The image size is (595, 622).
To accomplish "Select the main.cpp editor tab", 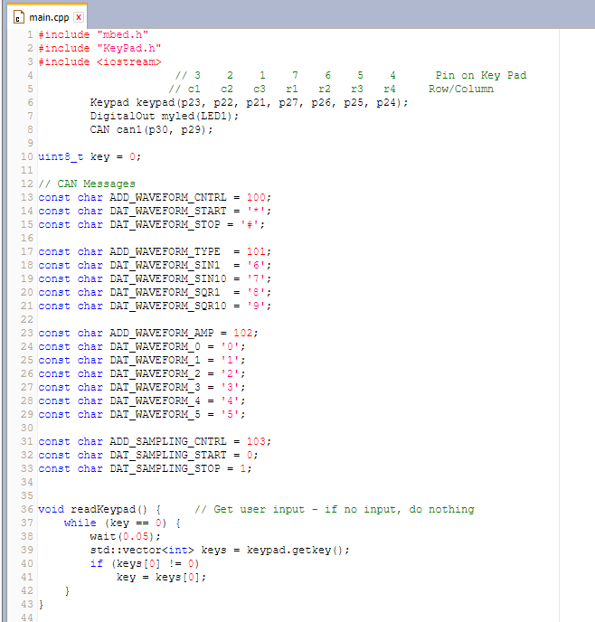I will point(49,17).
